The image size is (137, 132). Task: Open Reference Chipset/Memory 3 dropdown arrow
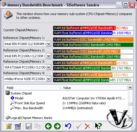click(x=48, y=67)
